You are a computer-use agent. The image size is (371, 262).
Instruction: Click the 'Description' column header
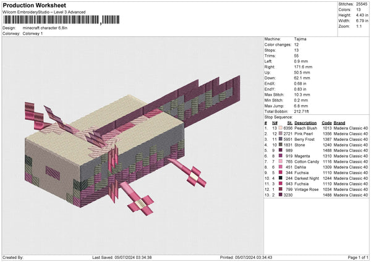(x=305, y=123)
